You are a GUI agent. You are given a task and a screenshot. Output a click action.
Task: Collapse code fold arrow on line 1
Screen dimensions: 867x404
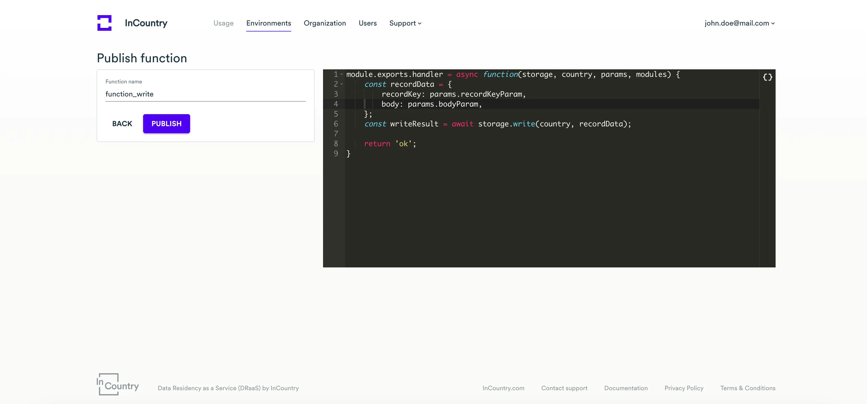point(342,74)
